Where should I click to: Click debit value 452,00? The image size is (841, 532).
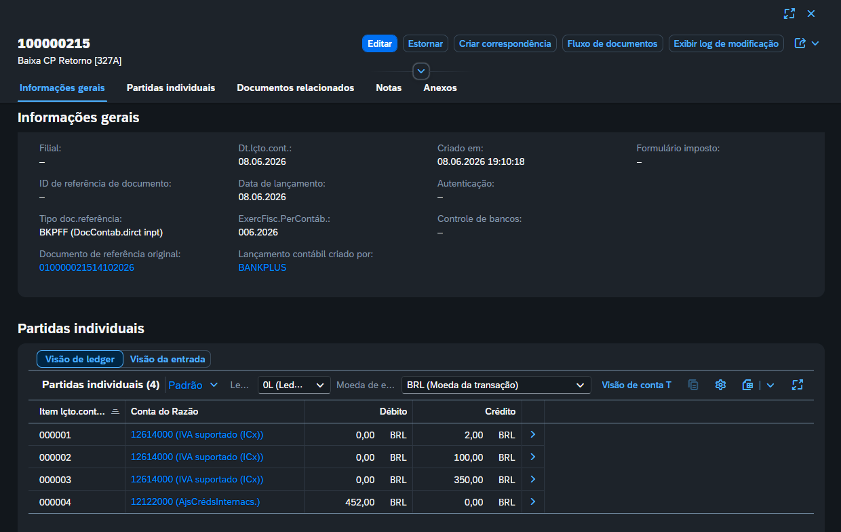tap(360, 502)
